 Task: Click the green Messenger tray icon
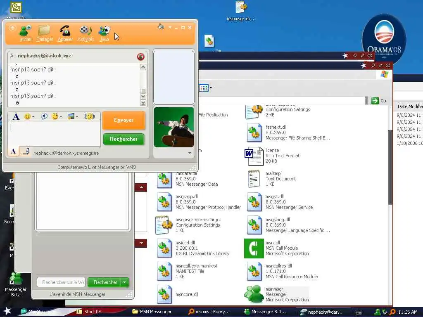click(378, 312)
